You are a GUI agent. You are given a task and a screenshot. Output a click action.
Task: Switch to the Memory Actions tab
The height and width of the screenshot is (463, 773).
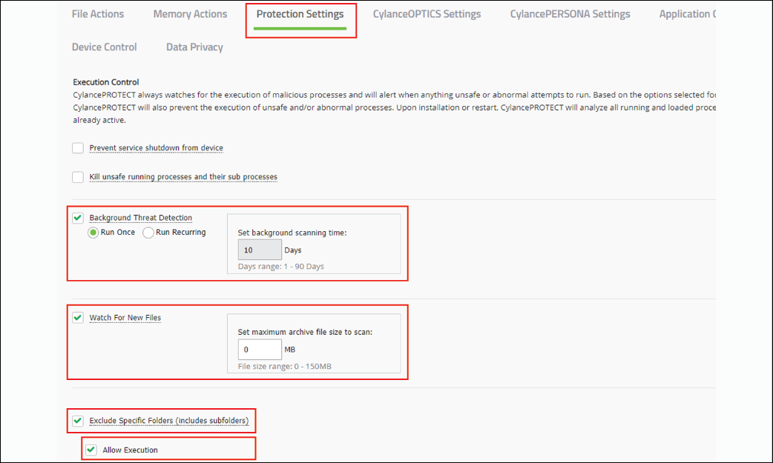[191, 14]
